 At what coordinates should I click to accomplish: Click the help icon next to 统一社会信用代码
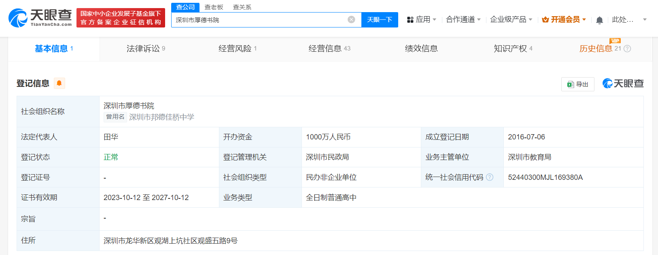(490, 177)
